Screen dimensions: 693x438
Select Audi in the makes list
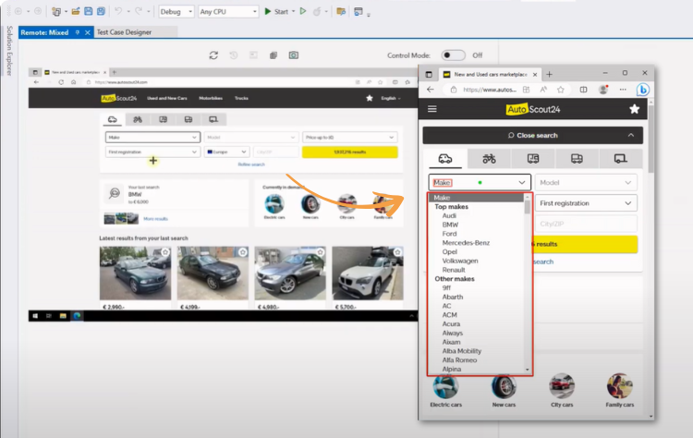pos(449,215)
